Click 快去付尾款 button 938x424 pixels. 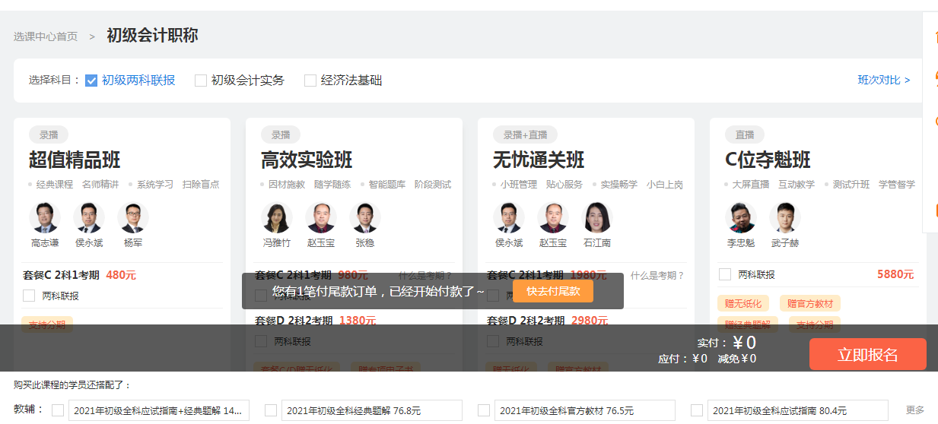pyautogui.click(x=552, y=291)
